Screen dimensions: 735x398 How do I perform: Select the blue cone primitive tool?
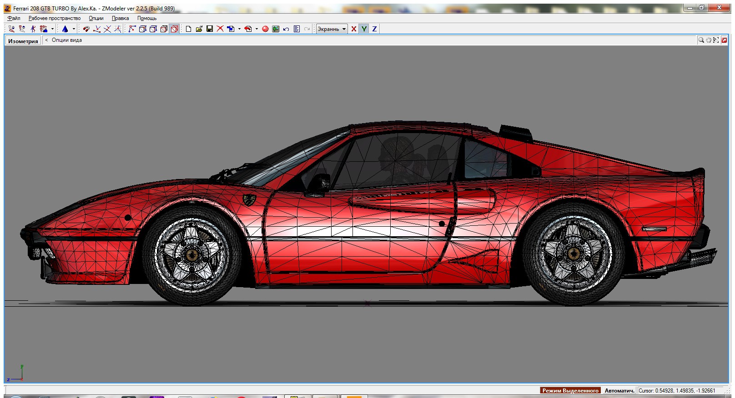pos(65,29)
